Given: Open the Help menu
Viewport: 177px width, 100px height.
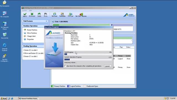Looking at the screenshot, I should pyautogui.click(x=30, y=11).
